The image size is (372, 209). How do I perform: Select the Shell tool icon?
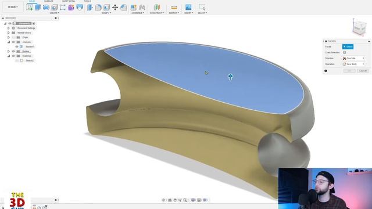pyautogui.click(x=106, y=8)
